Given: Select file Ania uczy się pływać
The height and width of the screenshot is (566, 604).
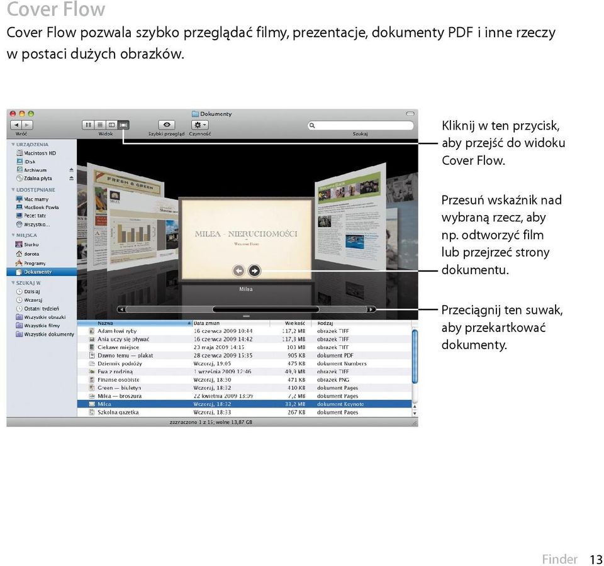Looking at the screenshot, I should 244,339.
